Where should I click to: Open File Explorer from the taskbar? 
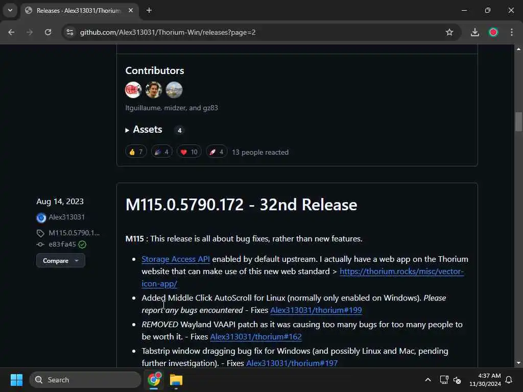(176, 380)
